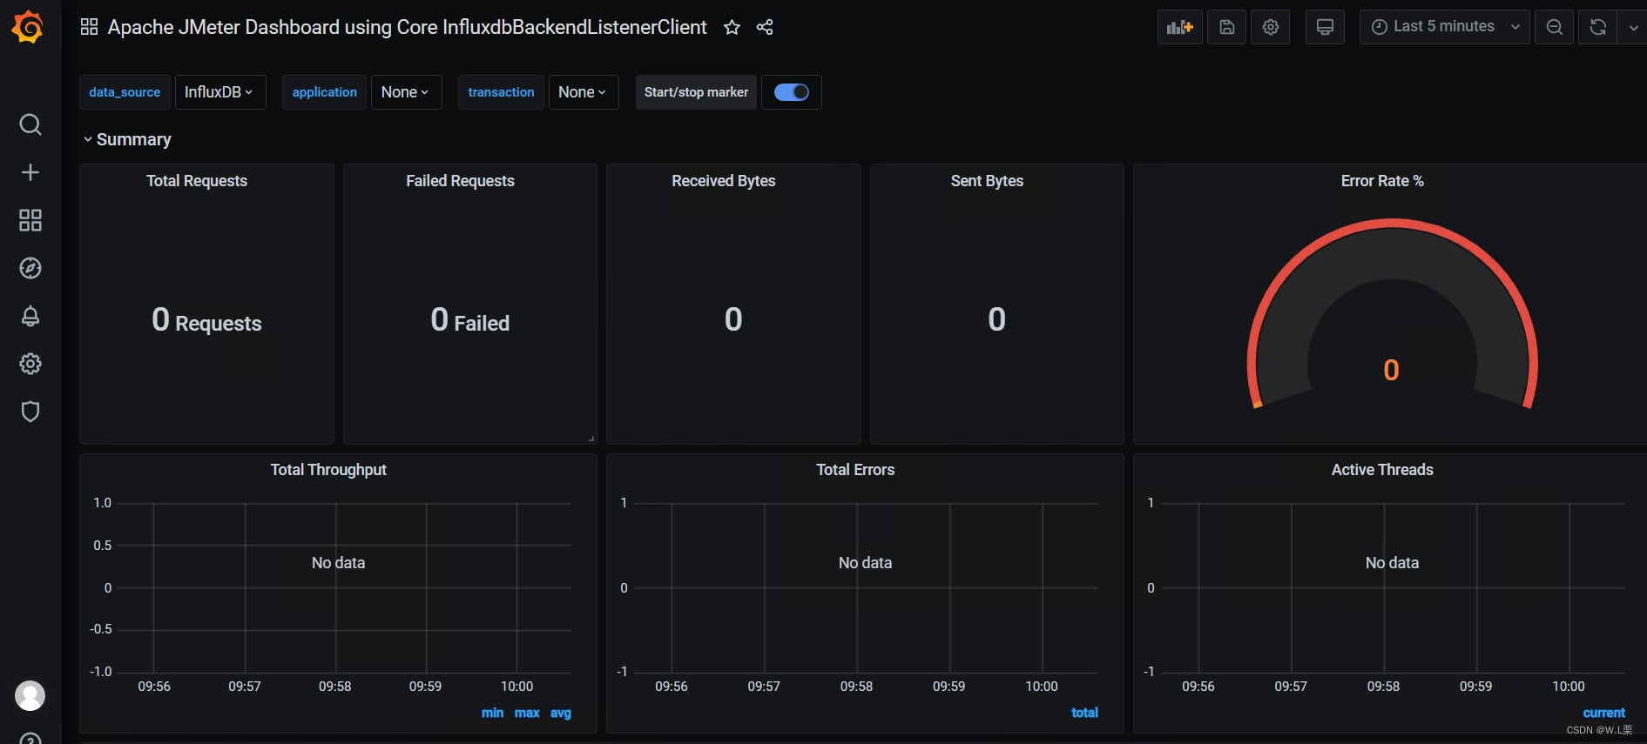The image size is (1647, 744).
Task: Click the No data text in Total Errors
Action: 865,563
